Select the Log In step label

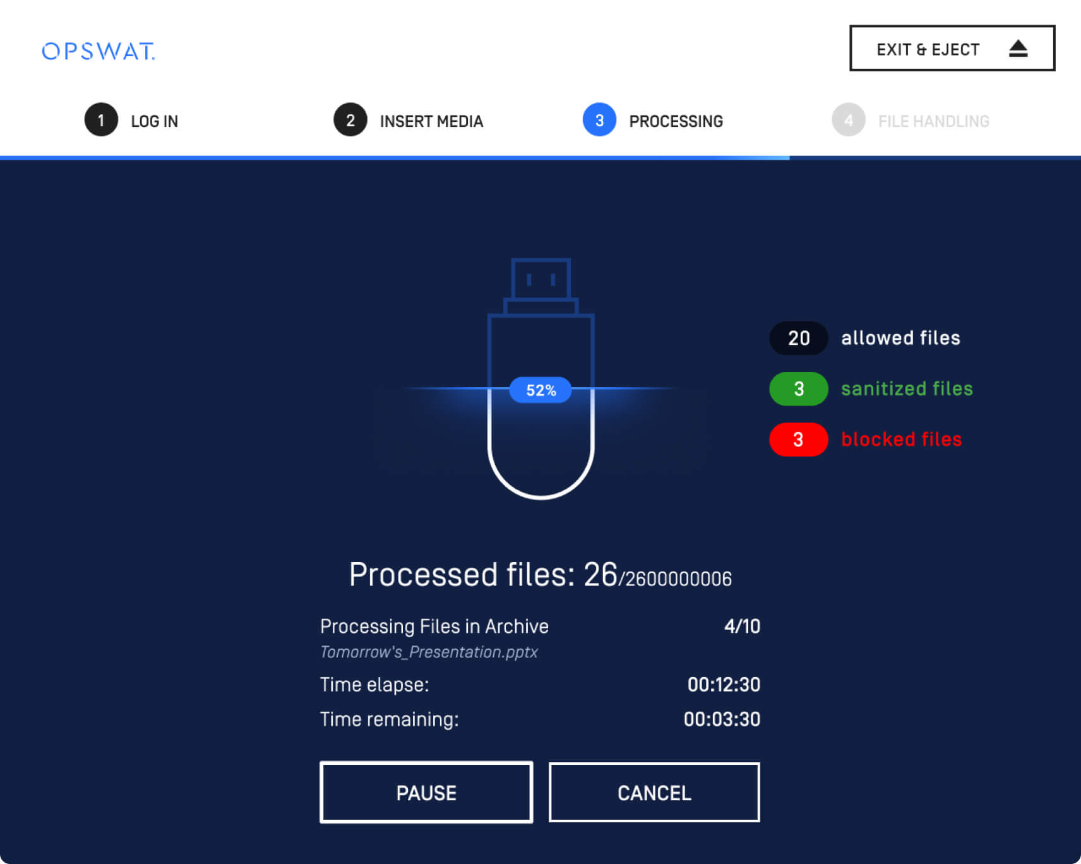coord(154,121)
